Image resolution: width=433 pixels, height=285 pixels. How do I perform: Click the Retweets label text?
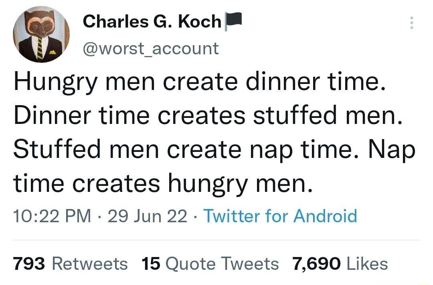click(x=89, y=263)
